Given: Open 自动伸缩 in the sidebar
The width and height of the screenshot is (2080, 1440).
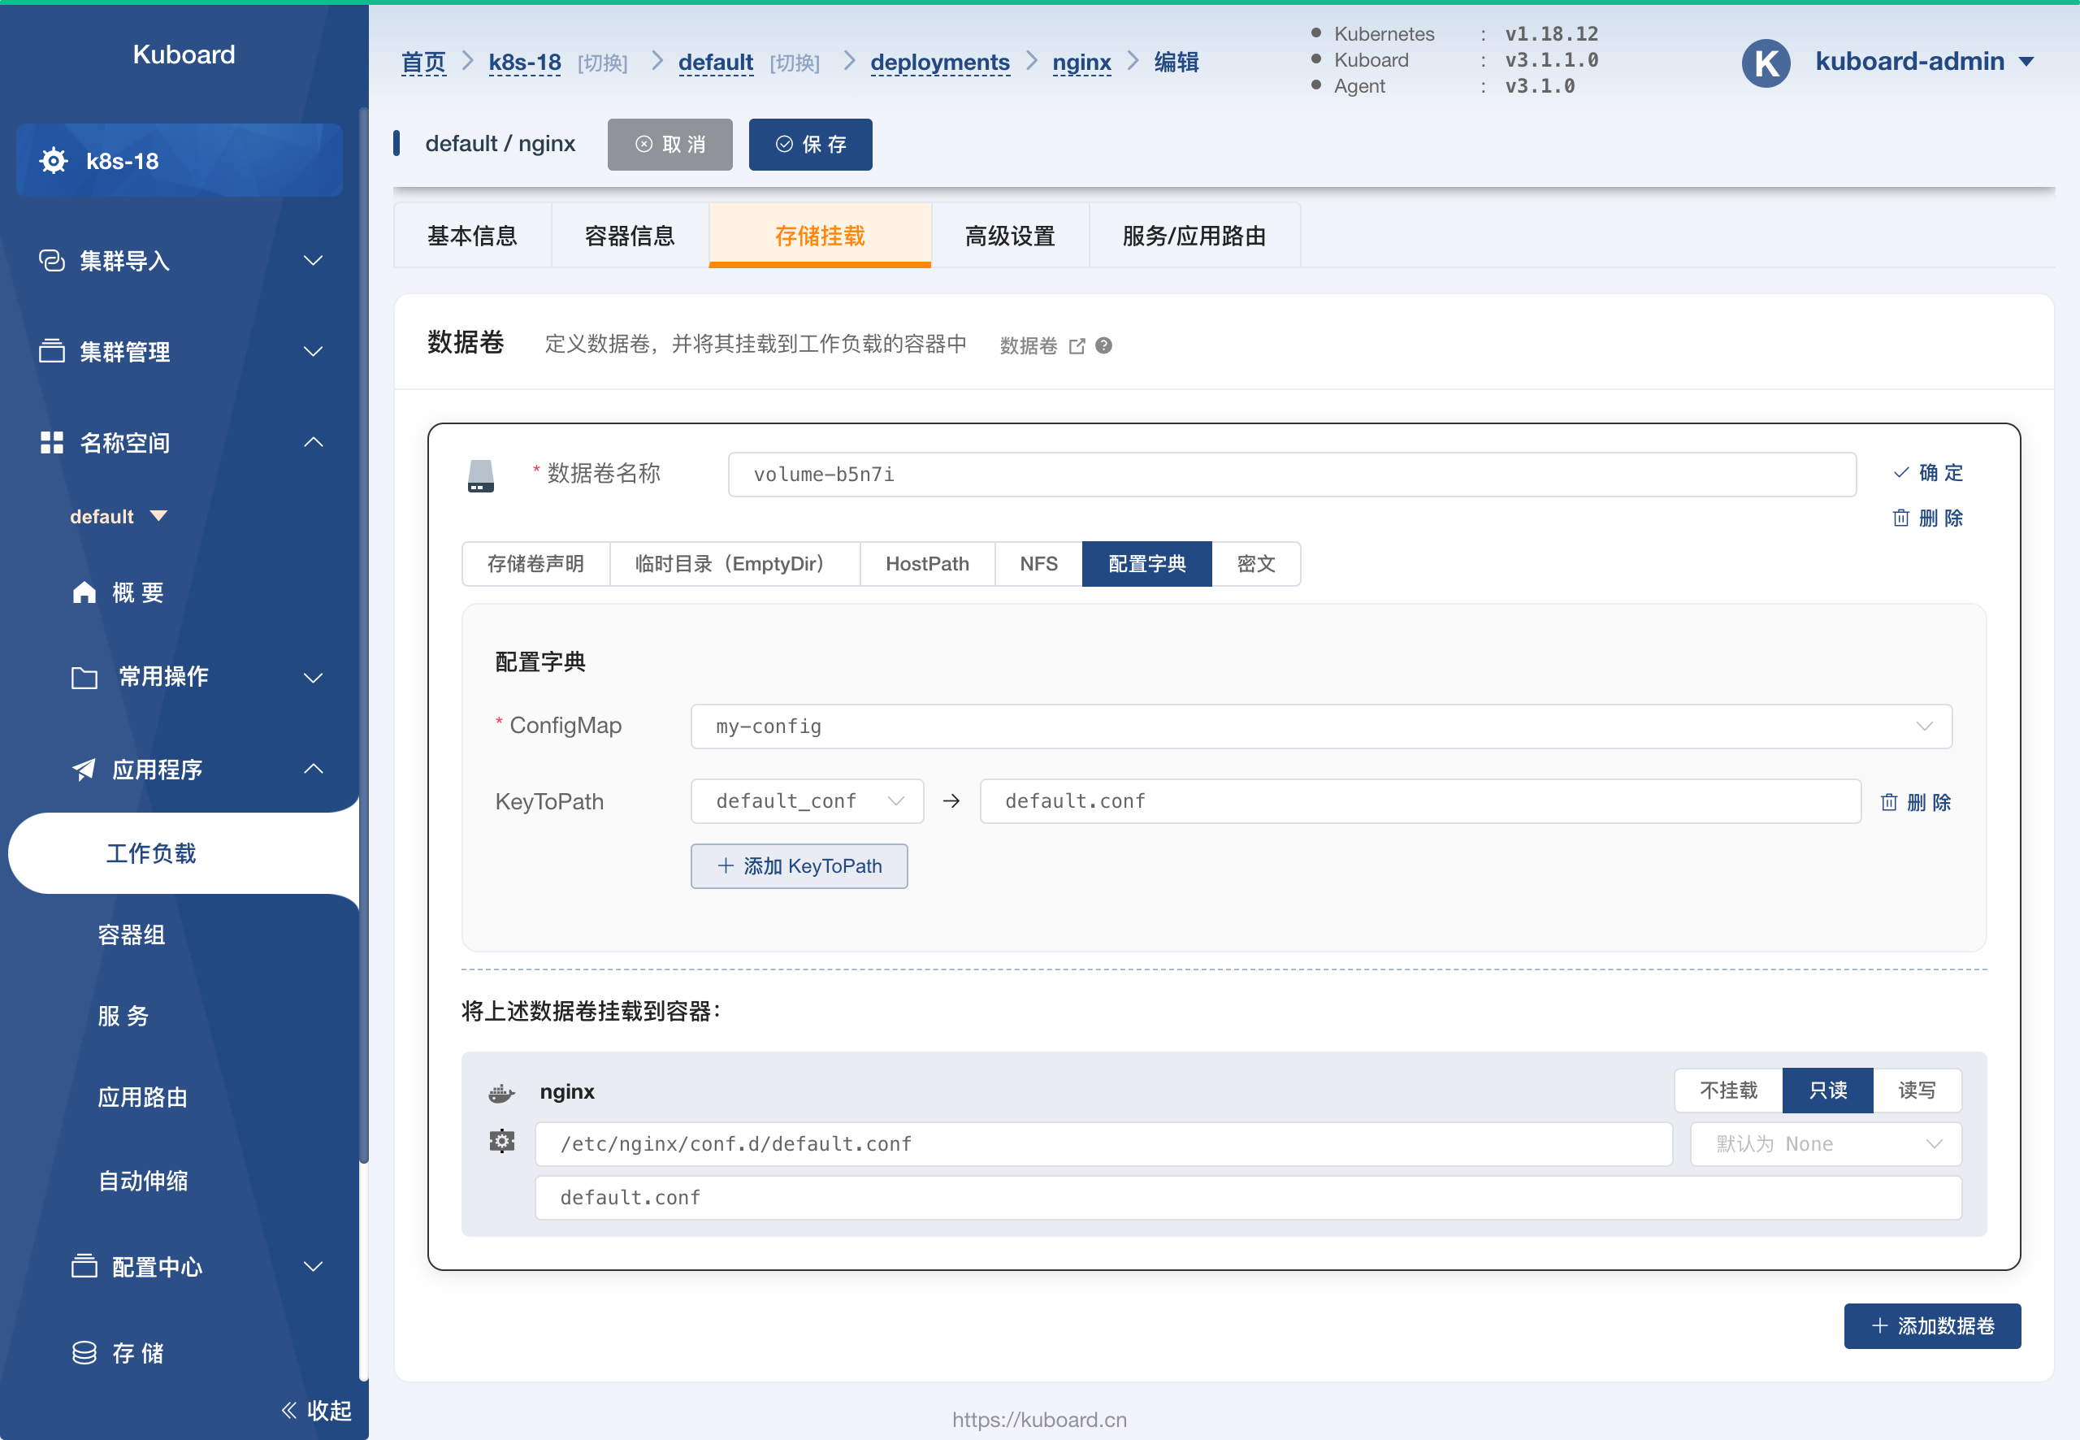Looking at the screenshot, I should (x=142, y=1180).
